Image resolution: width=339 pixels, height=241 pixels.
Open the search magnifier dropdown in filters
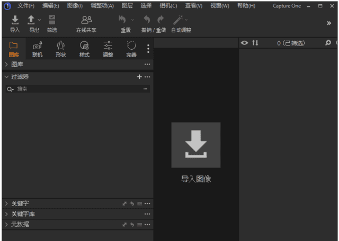click(10, 89)
